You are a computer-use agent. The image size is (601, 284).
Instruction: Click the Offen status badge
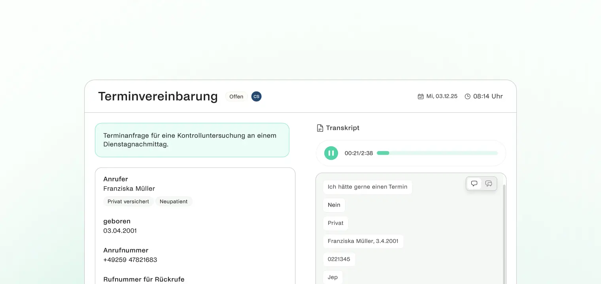click(236, 96)
